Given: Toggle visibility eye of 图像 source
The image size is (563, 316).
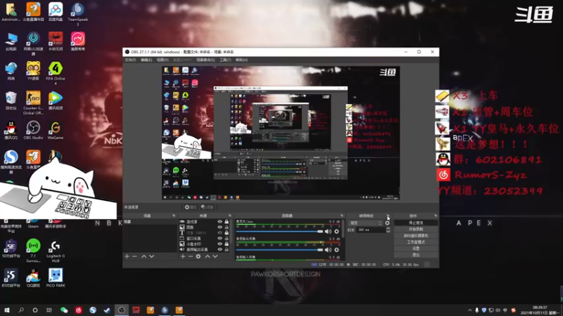Looking at the screenshot, I should 220,227.
